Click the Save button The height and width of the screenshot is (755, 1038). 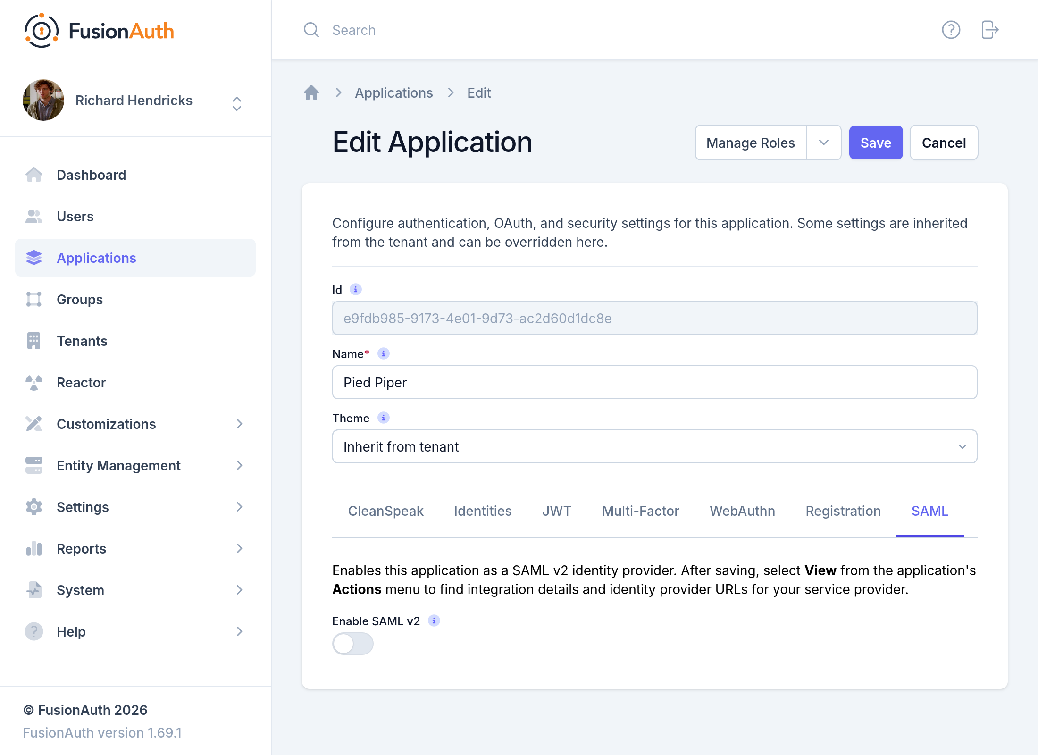tap(876, 143)
